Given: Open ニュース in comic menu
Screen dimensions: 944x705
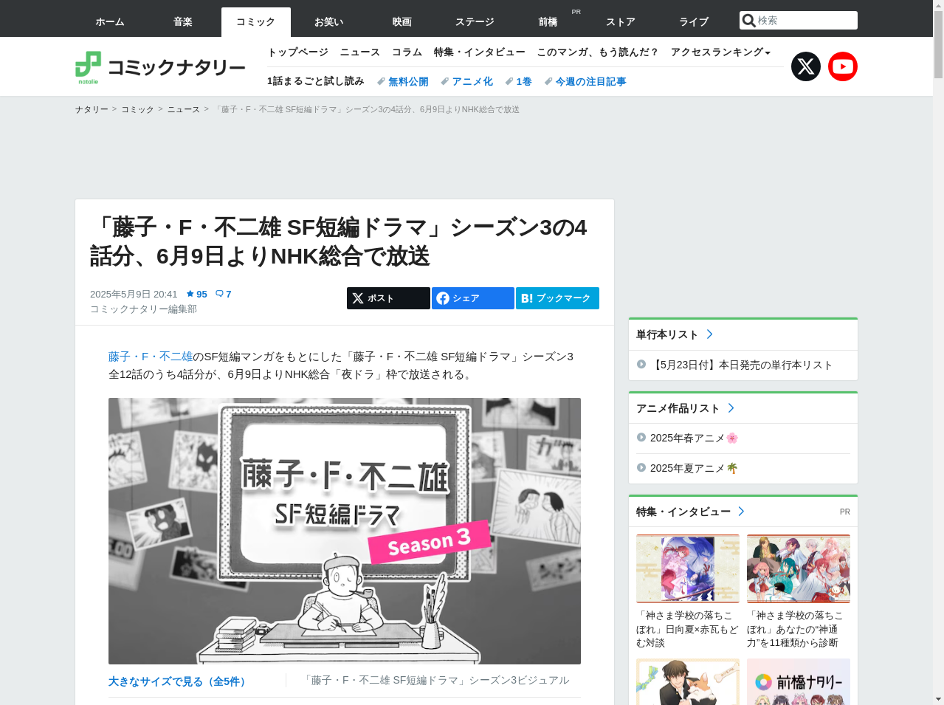Looking at the screenshot, I should [x=360, y=52].
